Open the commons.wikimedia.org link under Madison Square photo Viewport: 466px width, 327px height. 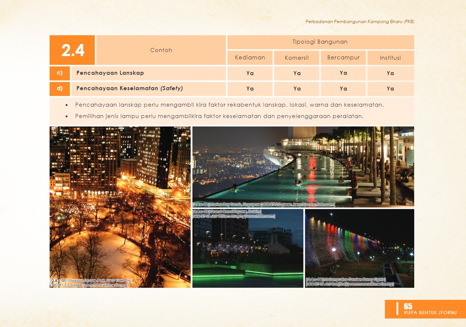[x=106, y=285]
